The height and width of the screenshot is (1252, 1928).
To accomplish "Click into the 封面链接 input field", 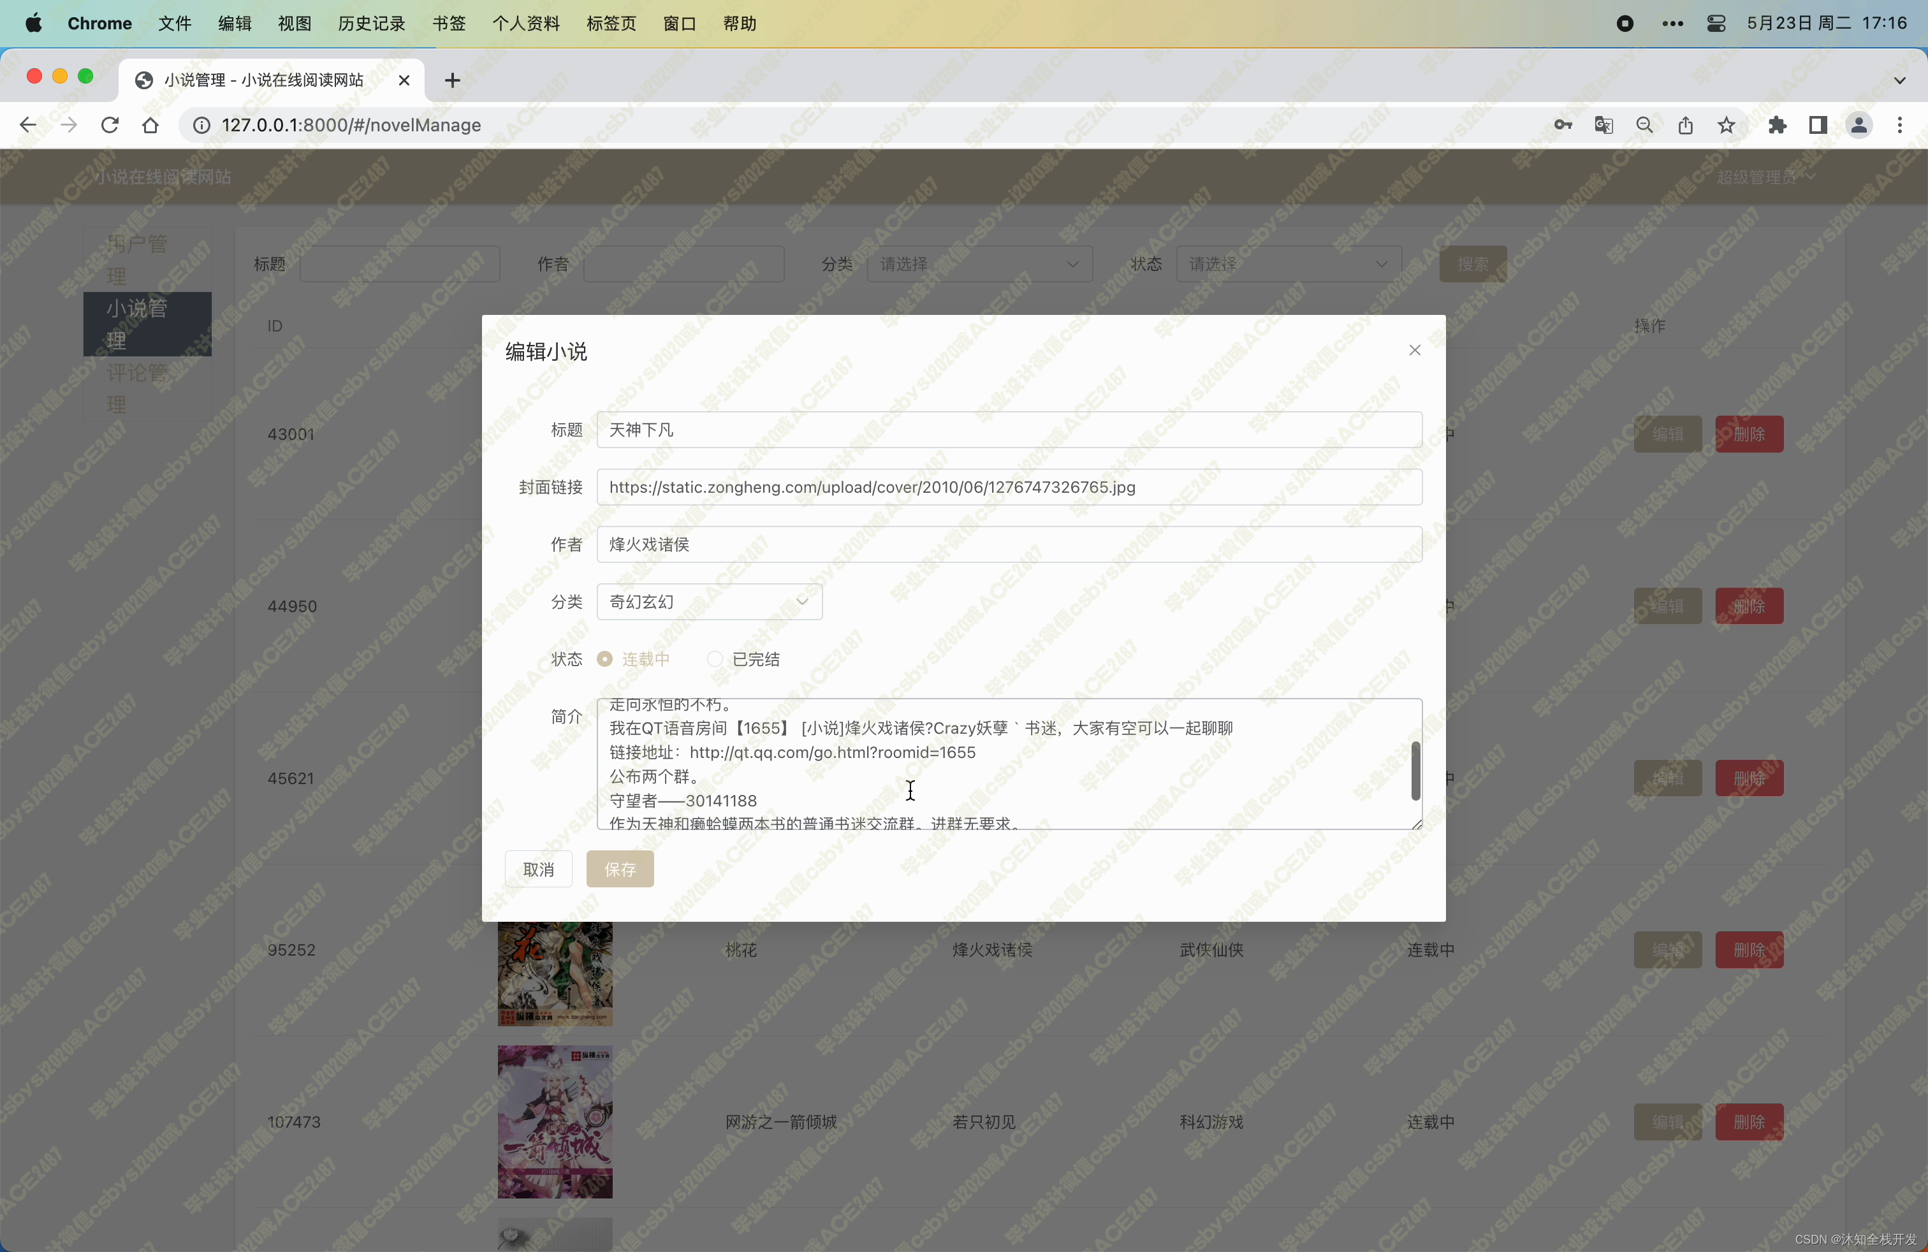I will coord(1009,486).
